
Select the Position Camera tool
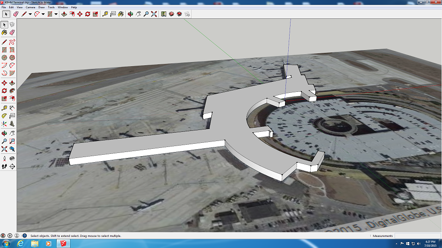click(x=4, y=158)
